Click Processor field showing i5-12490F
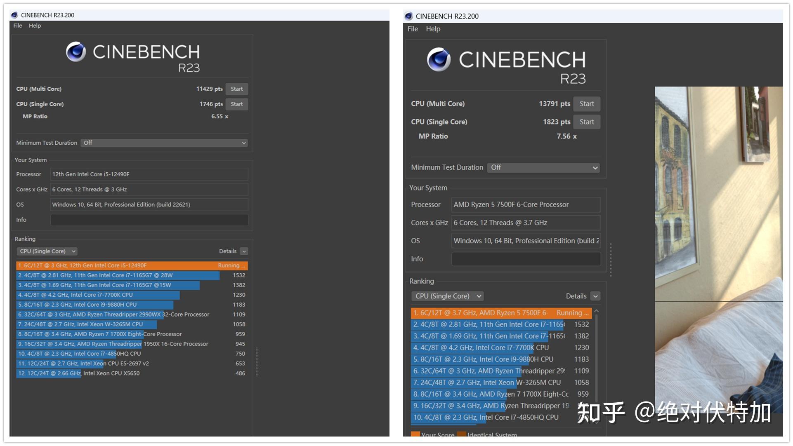The width and height of the screenshot is (793, 446). [149, 174]
